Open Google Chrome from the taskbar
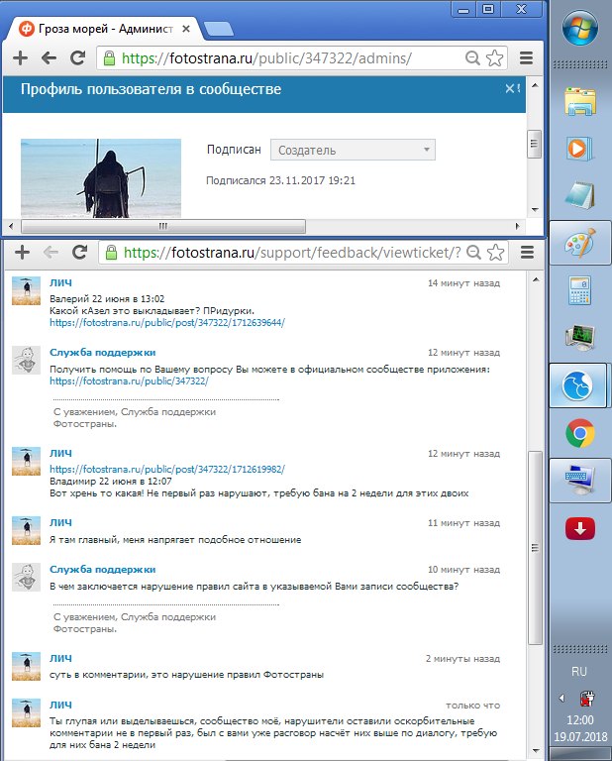This screenshot has height=761, width=612. click(579, 433)
